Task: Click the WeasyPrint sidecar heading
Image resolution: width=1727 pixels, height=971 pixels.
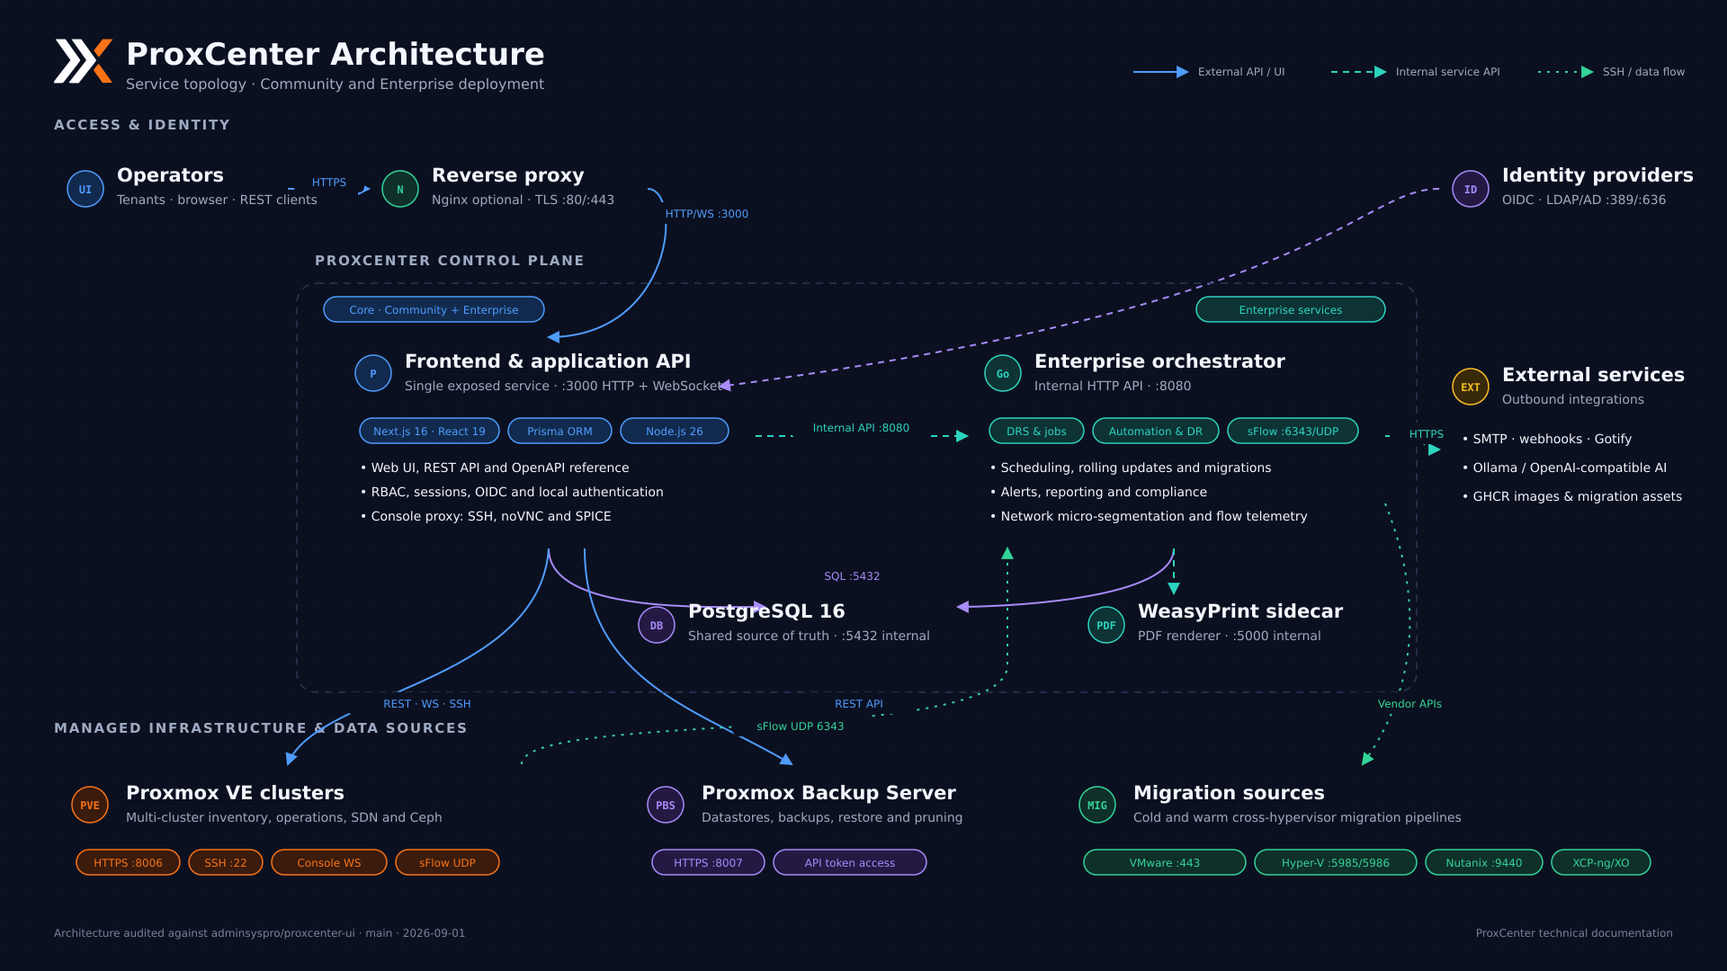Action: [x=1240, y=611]
